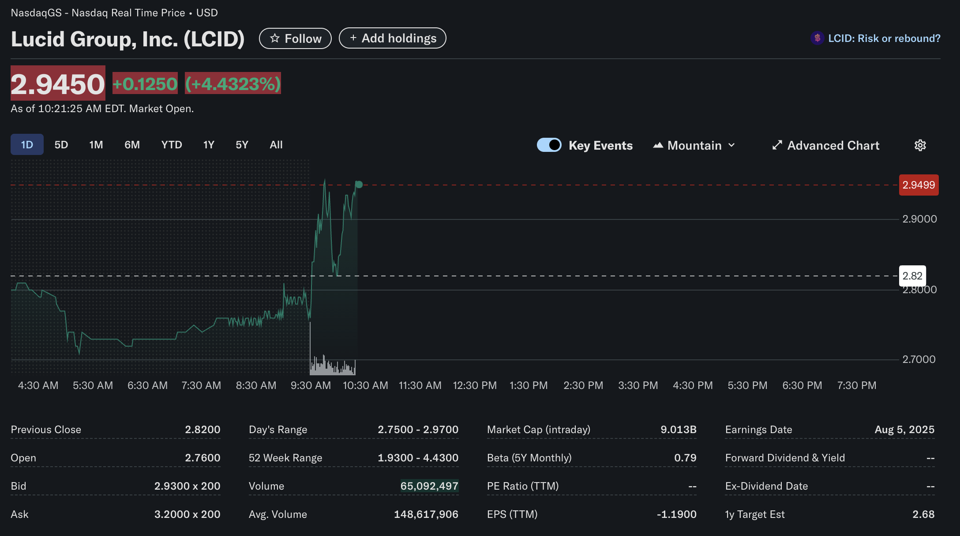Image resolution: width=960 pixels, height=536 pixels.
Task: Click the 2.9000 price axis label
Action: click(x=919, y=219)
